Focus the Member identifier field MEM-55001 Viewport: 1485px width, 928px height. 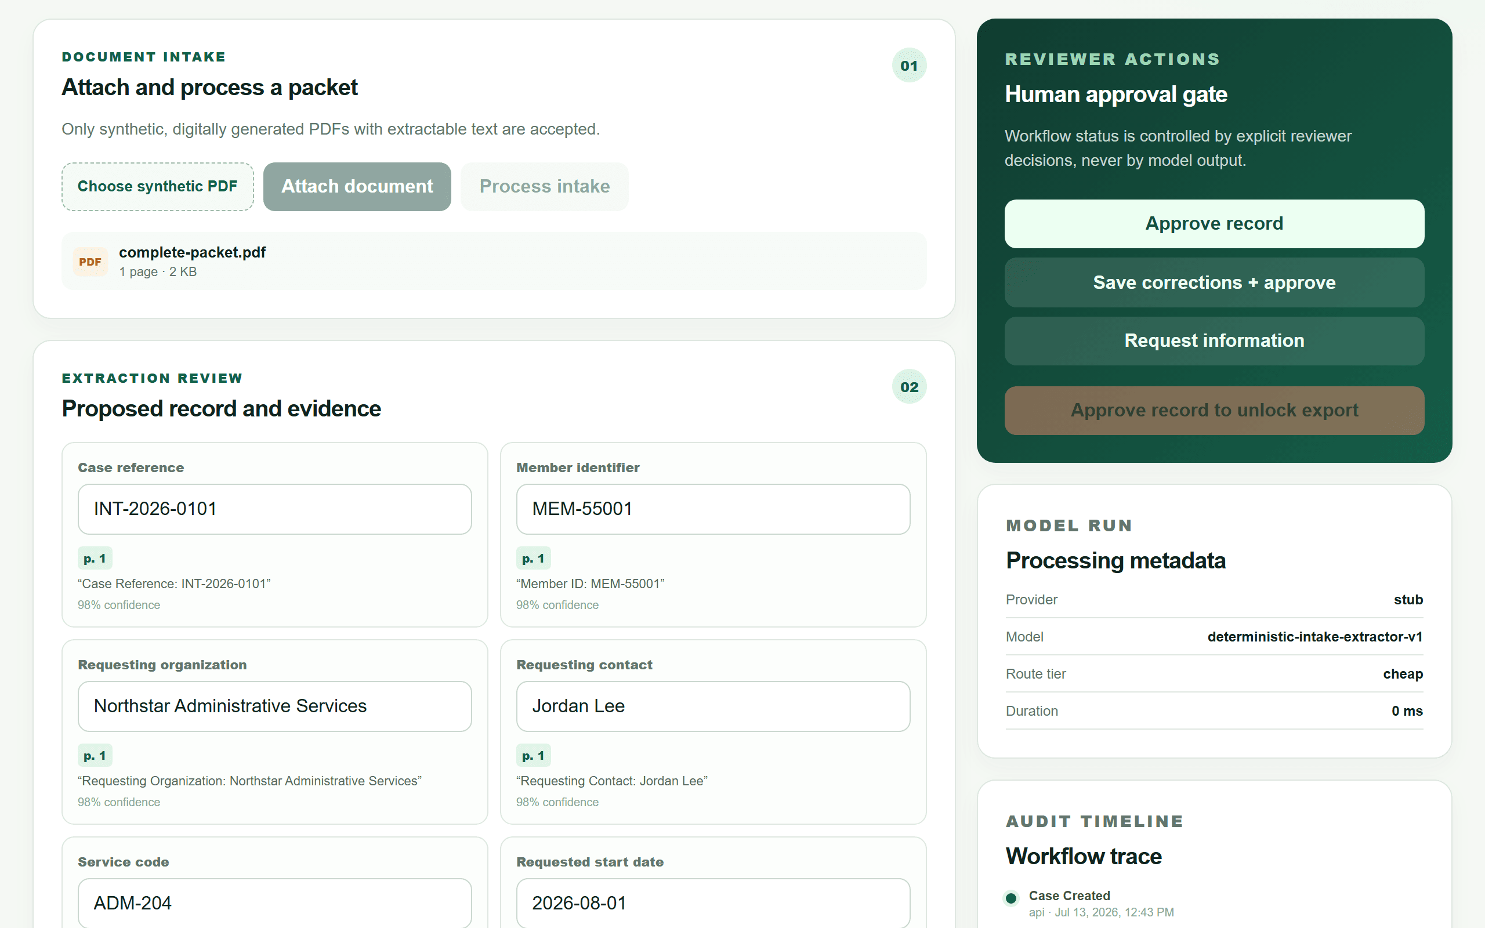tap(713, 509)
